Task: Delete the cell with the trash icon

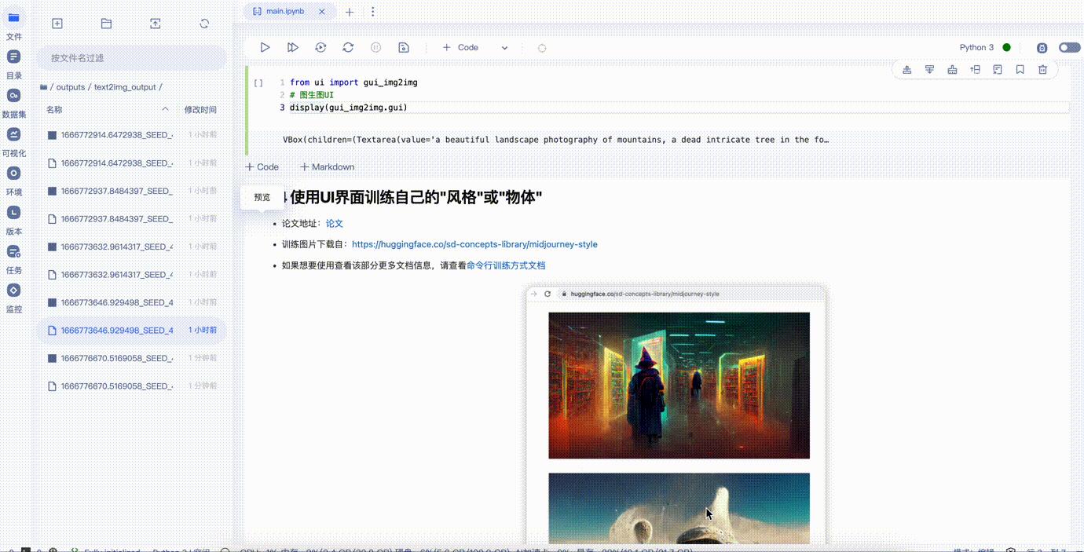Action: pyautogui.click(x=1043, y=69)
